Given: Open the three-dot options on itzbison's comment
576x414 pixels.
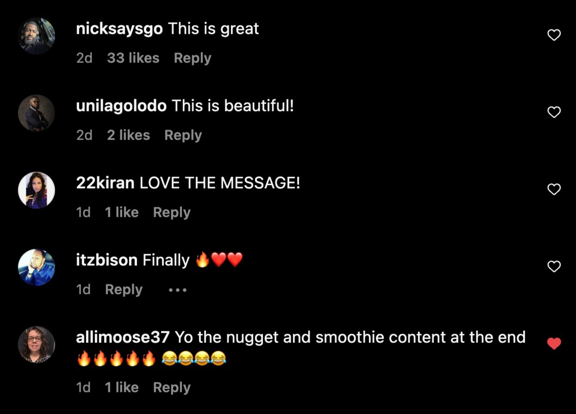Looking at the screenshot, I should point(177,290).
